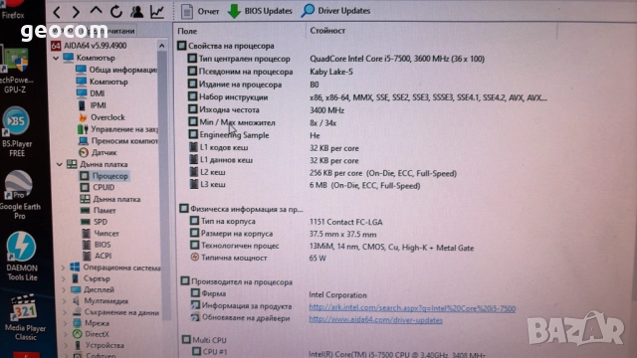Click the Forward navigation arrow
This screenshot has width=637, height=358.
click(x=76, y=12)
